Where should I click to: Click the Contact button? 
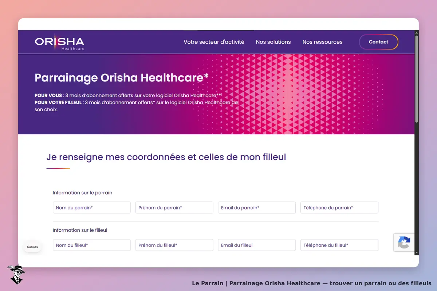click(x=379, y=42)
